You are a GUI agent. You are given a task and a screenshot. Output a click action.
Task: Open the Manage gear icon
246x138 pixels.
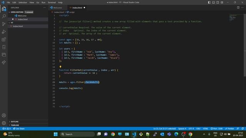coord(4,123)
